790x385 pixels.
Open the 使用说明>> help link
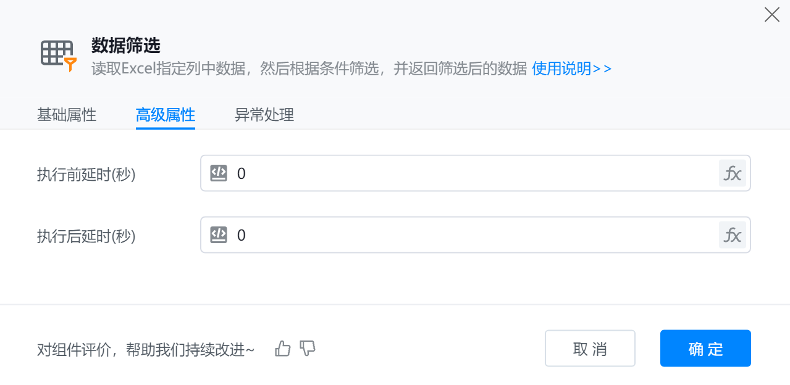point(572,68)
